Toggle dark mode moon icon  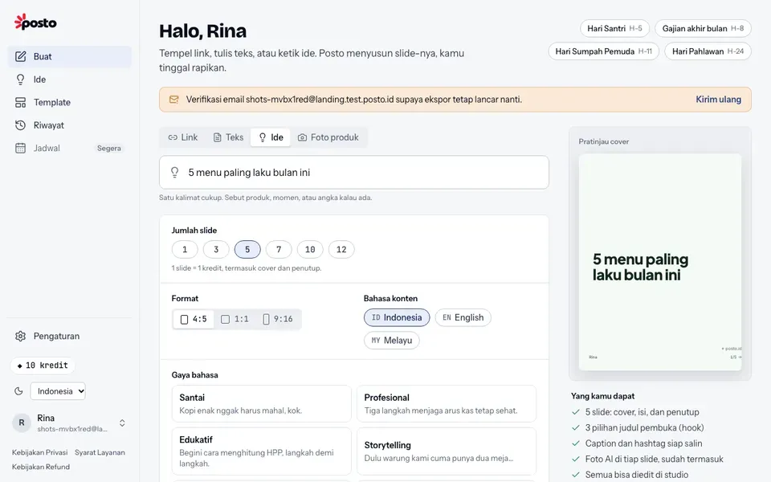(x=18, y=391)
